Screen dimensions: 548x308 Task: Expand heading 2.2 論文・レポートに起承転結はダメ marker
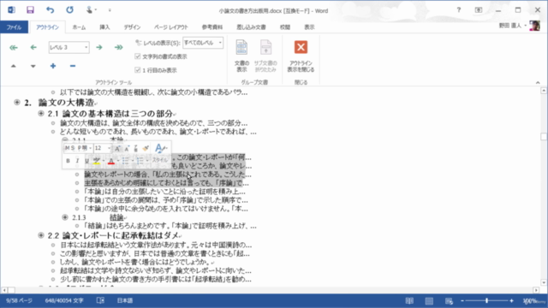click(x=41, y=235)
